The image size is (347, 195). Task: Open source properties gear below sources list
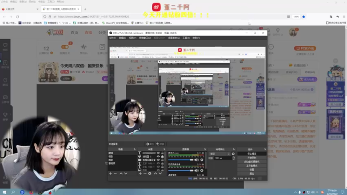click(150, 174)
